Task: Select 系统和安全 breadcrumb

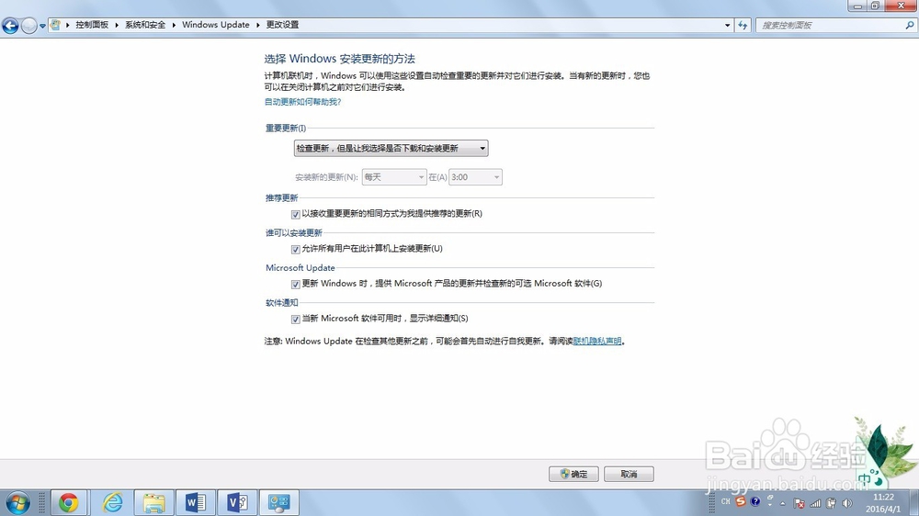Action: pyautogui.click(x=145, y=25)
